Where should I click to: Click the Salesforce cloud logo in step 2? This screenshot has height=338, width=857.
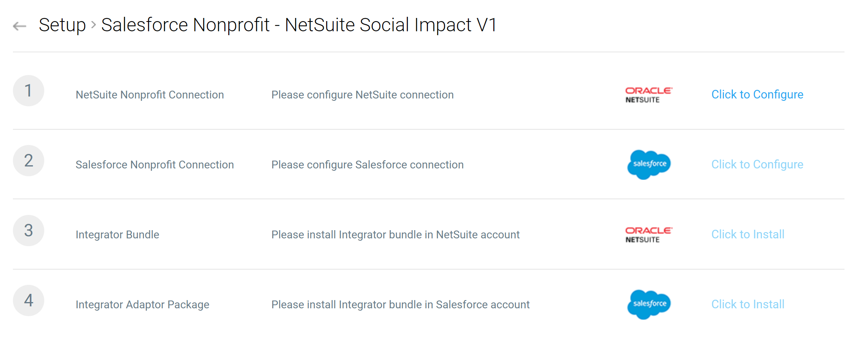(649, 165)
